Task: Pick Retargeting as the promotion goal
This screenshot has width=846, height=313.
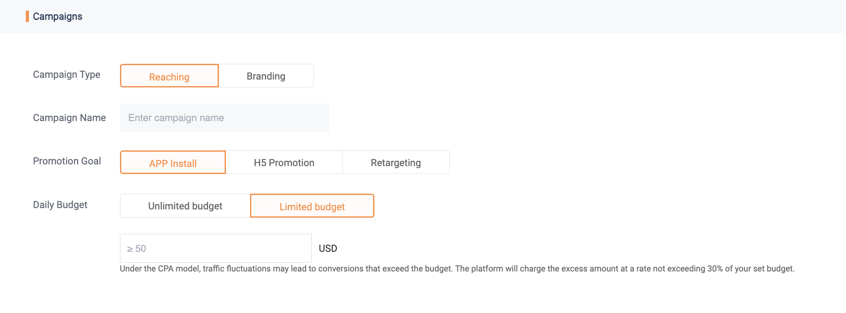Action: pos(395,163)
